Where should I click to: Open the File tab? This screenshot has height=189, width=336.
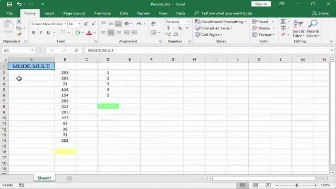pos(9,13)
